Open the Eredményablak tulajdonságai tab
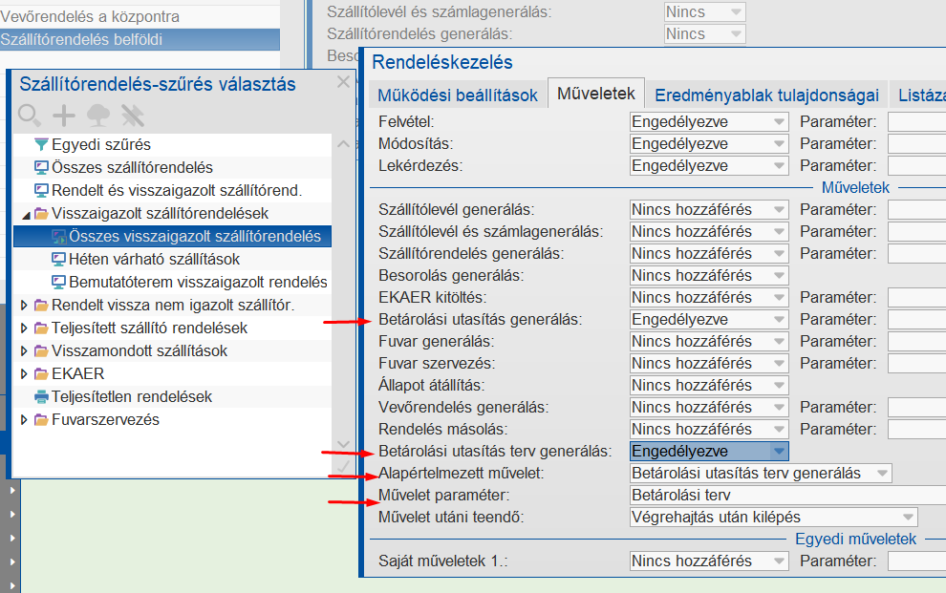 click(766, 95)
